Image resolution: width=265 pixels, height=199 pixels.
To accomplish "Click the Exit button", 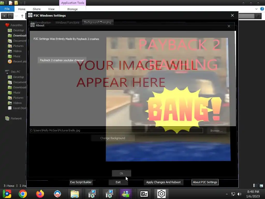I will (118, 182).
